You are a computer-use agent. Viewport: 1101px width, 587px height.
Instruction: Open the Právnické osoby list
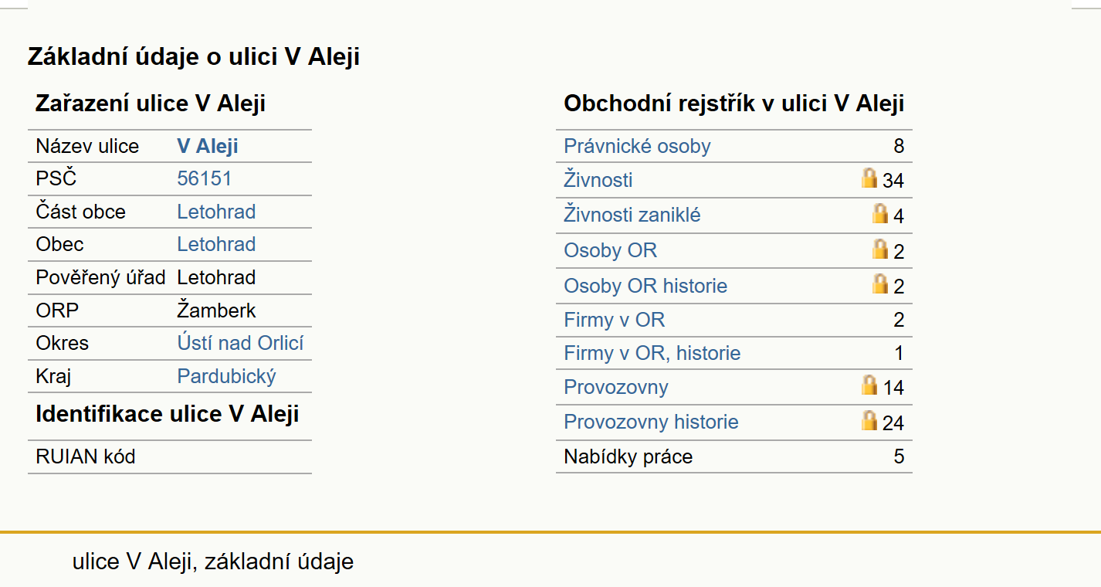637,147
